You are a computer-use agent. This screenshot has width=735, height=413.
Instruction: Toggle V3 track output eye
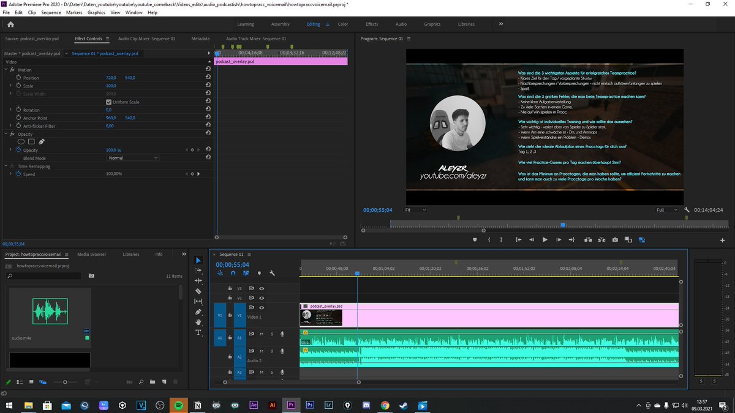click(262, 288)
